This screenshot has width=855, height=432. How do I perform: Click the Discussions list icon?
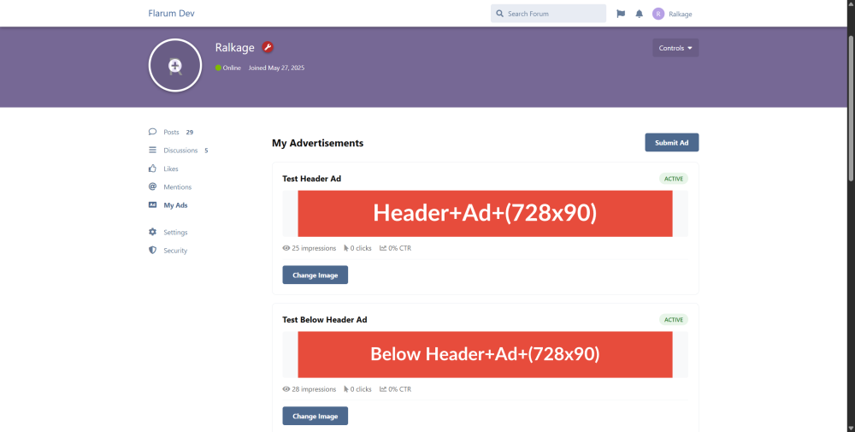pyautogui.click(x=152, y=150)
